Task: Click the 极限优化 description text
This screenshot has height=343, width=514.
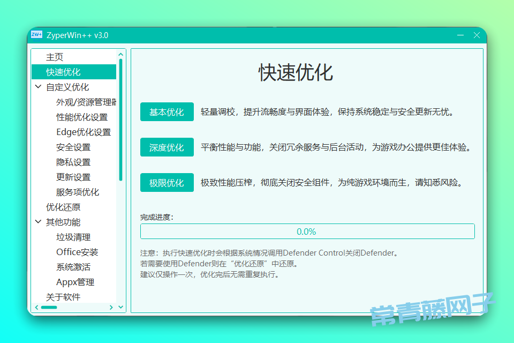Action: tap(332, 183)
